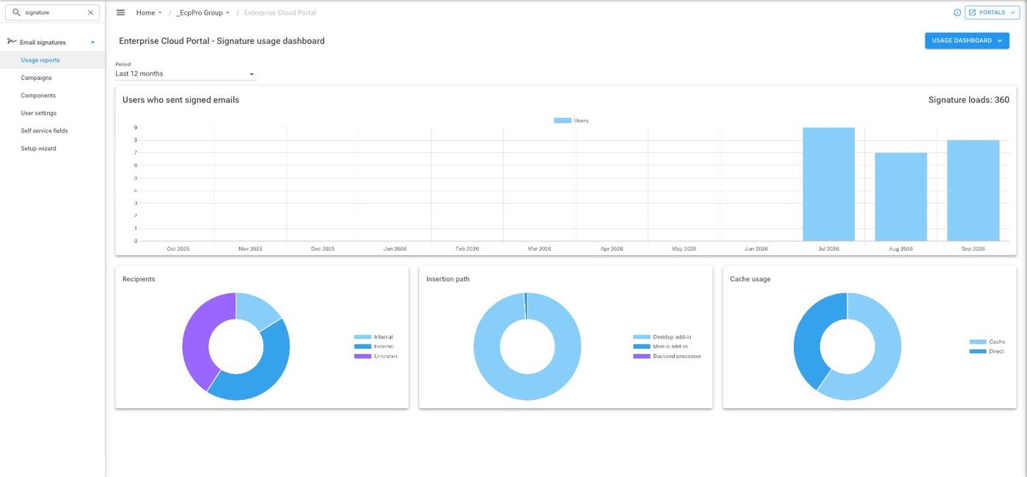
Task: Toggle the Cache legend item
Action: 987,342
